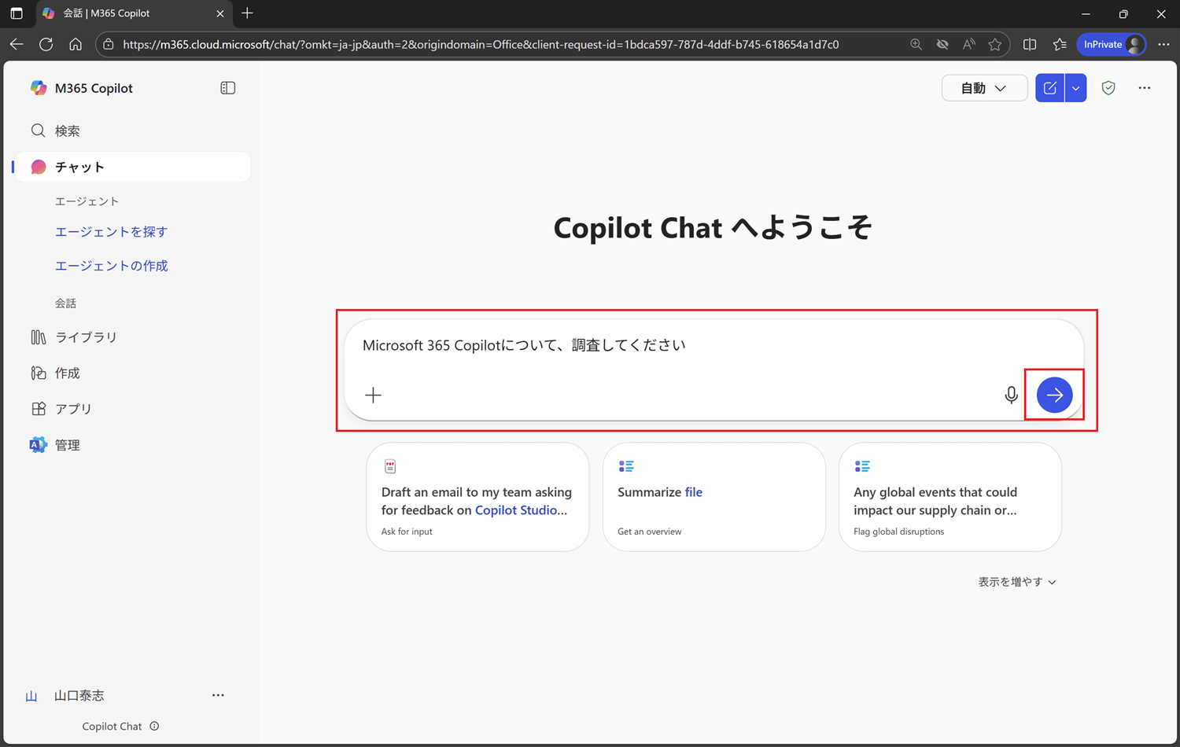Open the 自動 mode dropdown
Screen dimensions: 1180x747
984,88
